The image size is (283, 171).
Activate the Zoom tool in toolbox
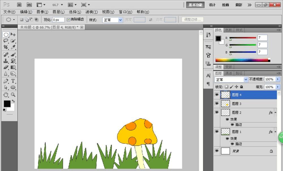point(13,95)
